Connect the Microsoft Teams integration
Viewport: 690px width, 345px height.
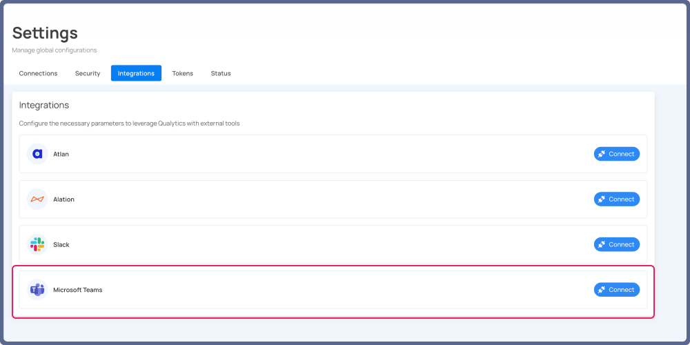616,290
